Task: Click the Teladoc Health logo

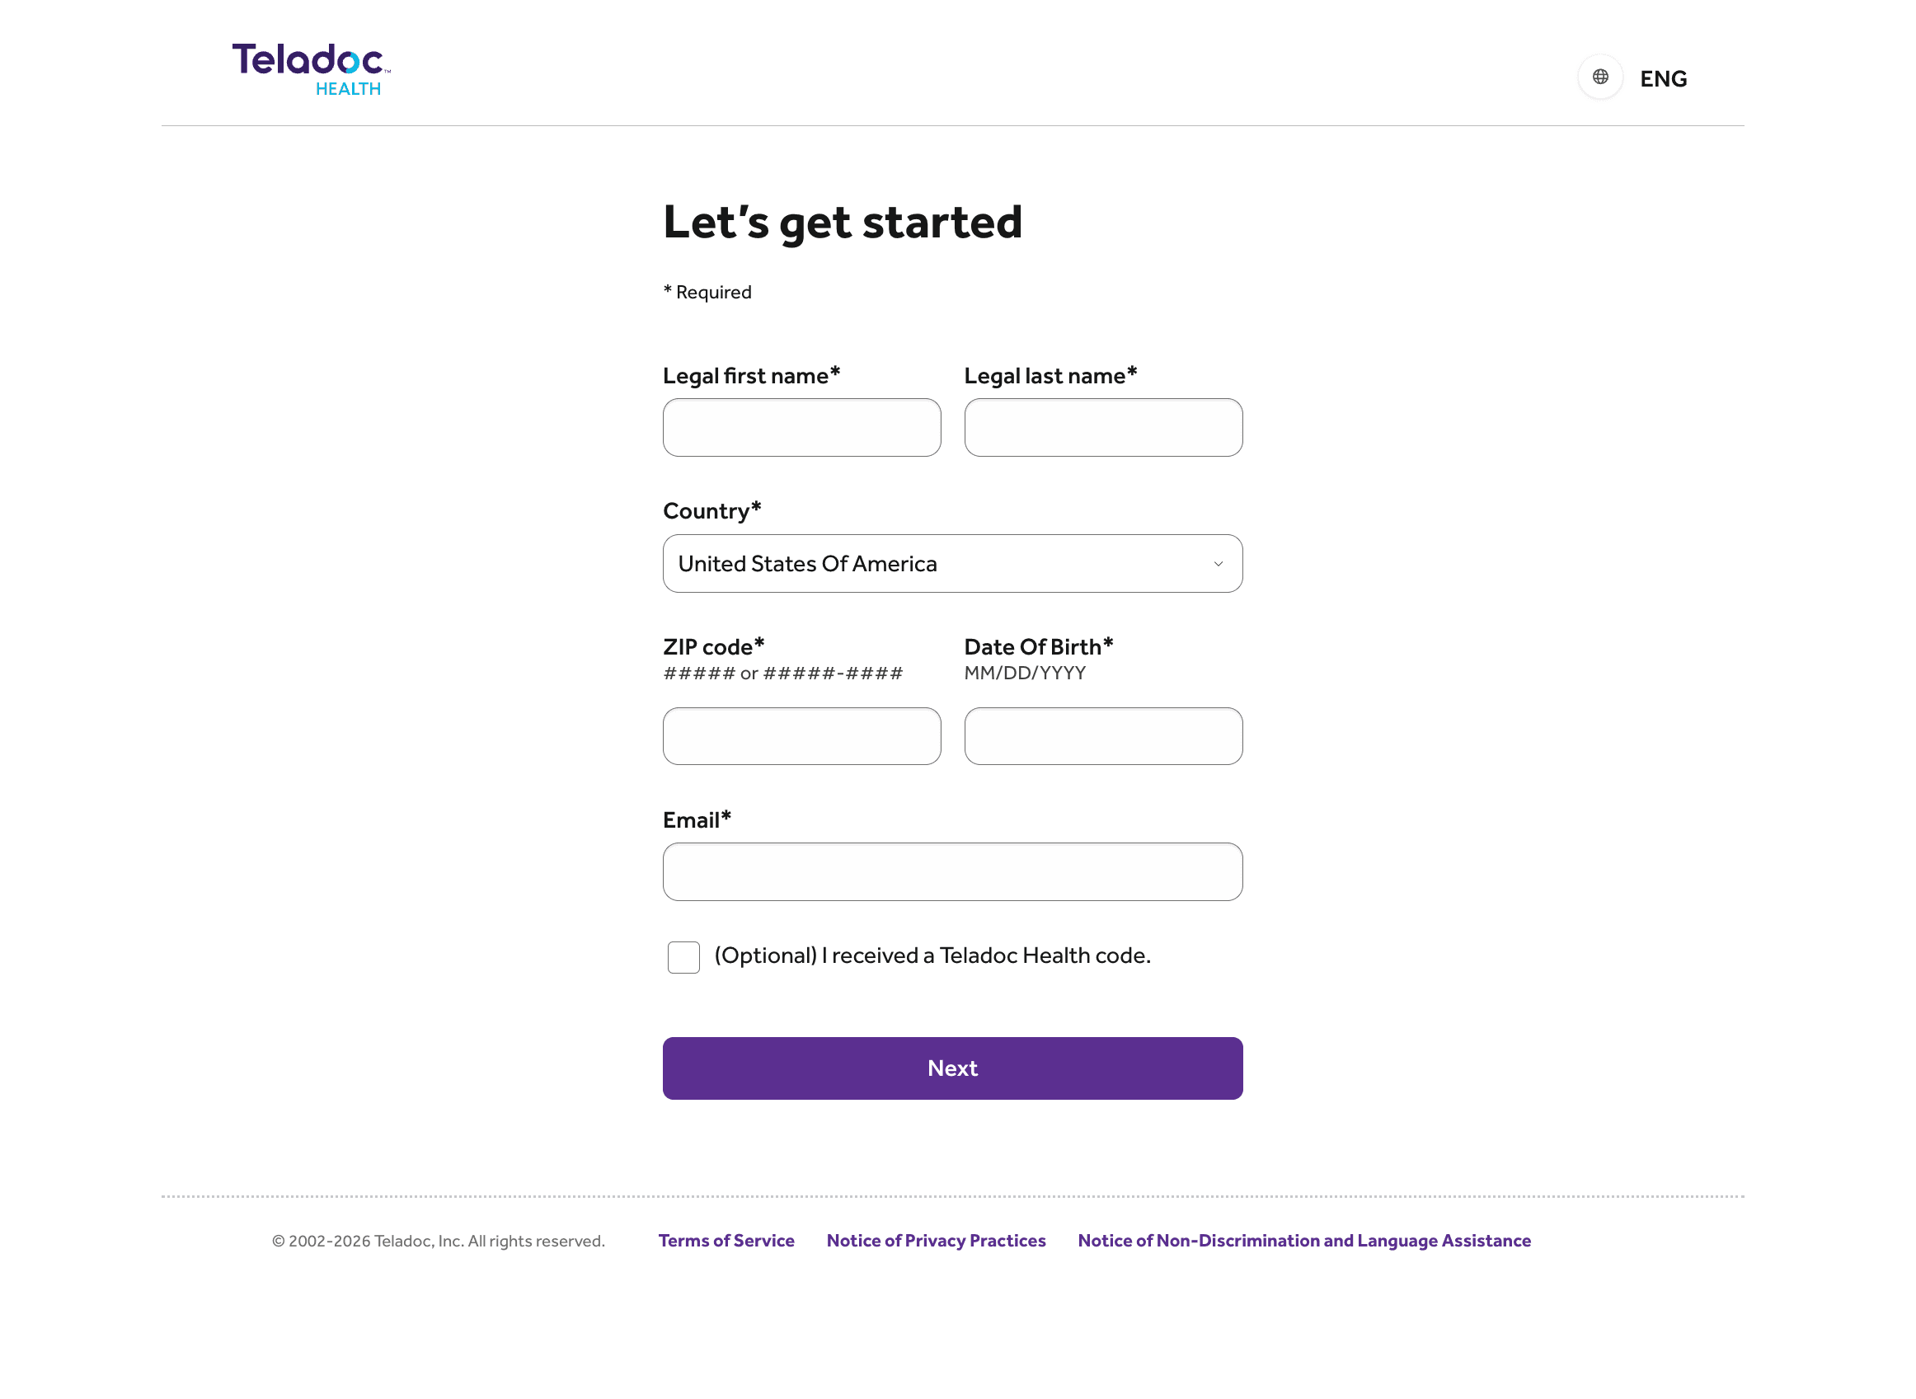Action: click(311, 68)
